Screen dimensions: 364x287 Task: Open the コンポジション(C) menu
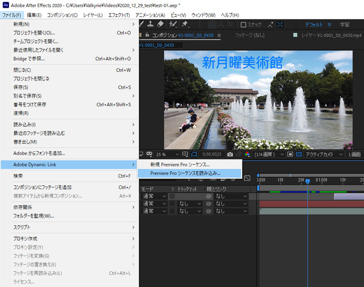coord(62,15)
